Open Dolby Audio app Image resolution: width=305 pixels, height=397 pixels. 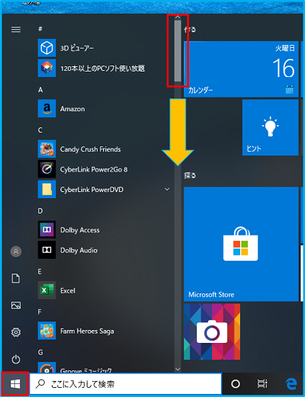(104, 250)
